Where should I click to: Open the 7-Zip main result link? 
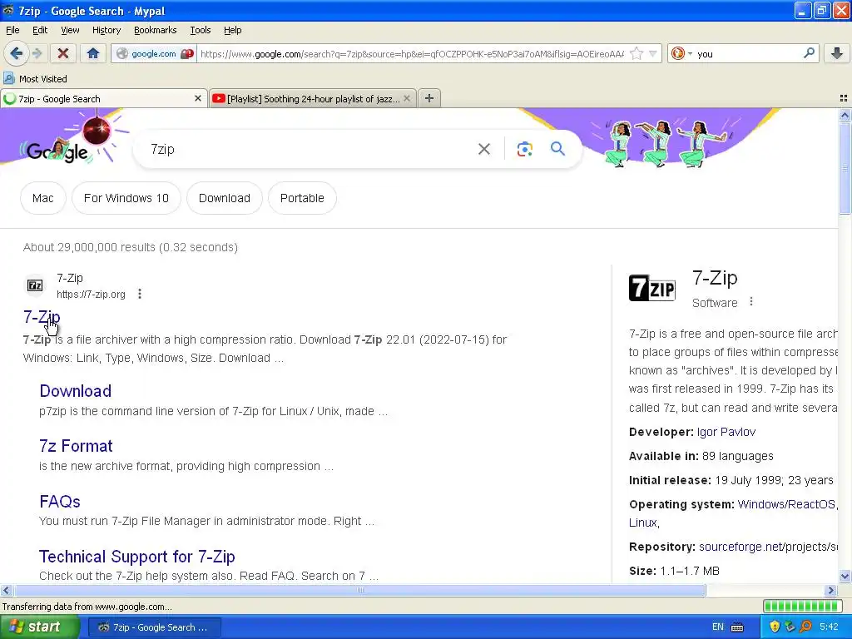click(x=42, y=317)
